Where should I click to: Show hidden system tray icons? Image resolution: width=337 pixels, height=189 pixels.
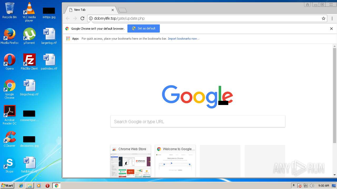[294, 186]
